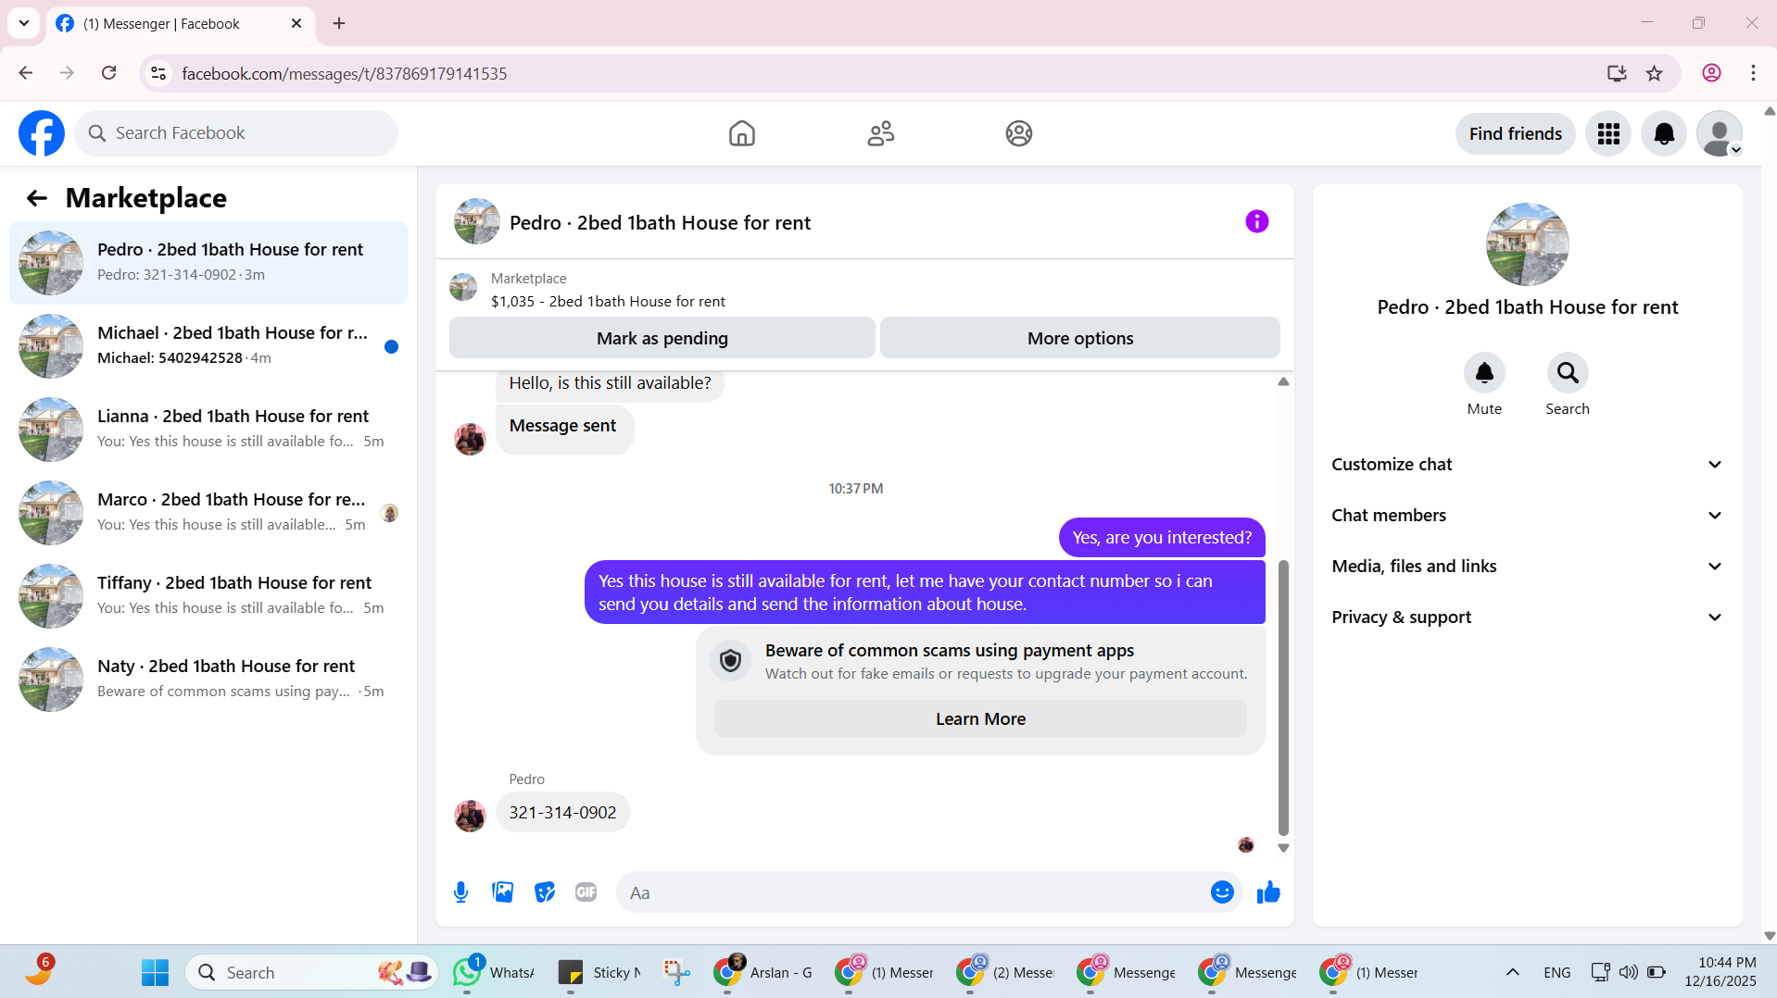Bookmark this page star icon
The height and width of the screenshot is (998, 1777).
point(1655,73)
